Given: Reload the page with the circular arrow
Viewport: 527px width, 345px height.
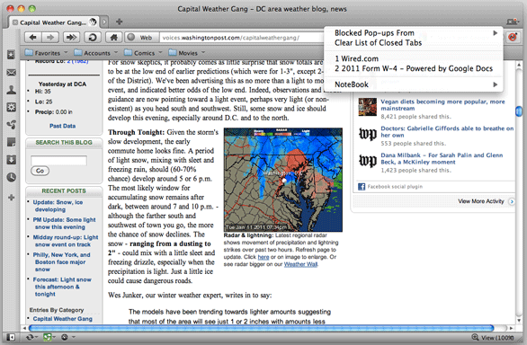Looking at the screenshot, I should click(x=93, y=38).
